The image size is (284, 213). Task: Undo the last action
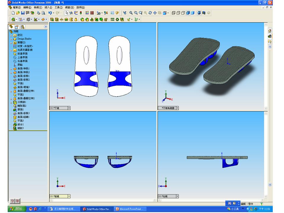(50, 13)
